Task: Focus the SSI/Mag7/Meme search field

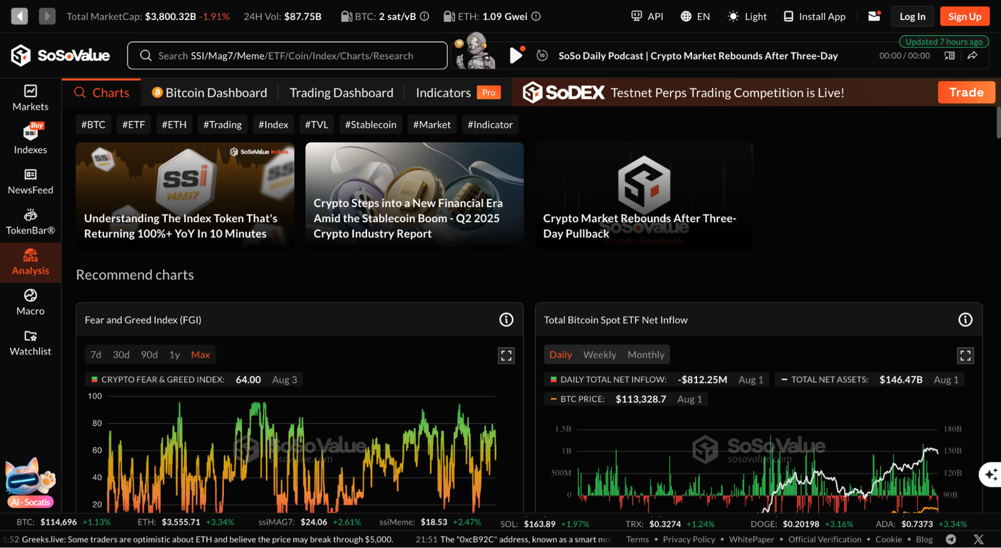Action: pyautogui.click(x=287, y=56)
